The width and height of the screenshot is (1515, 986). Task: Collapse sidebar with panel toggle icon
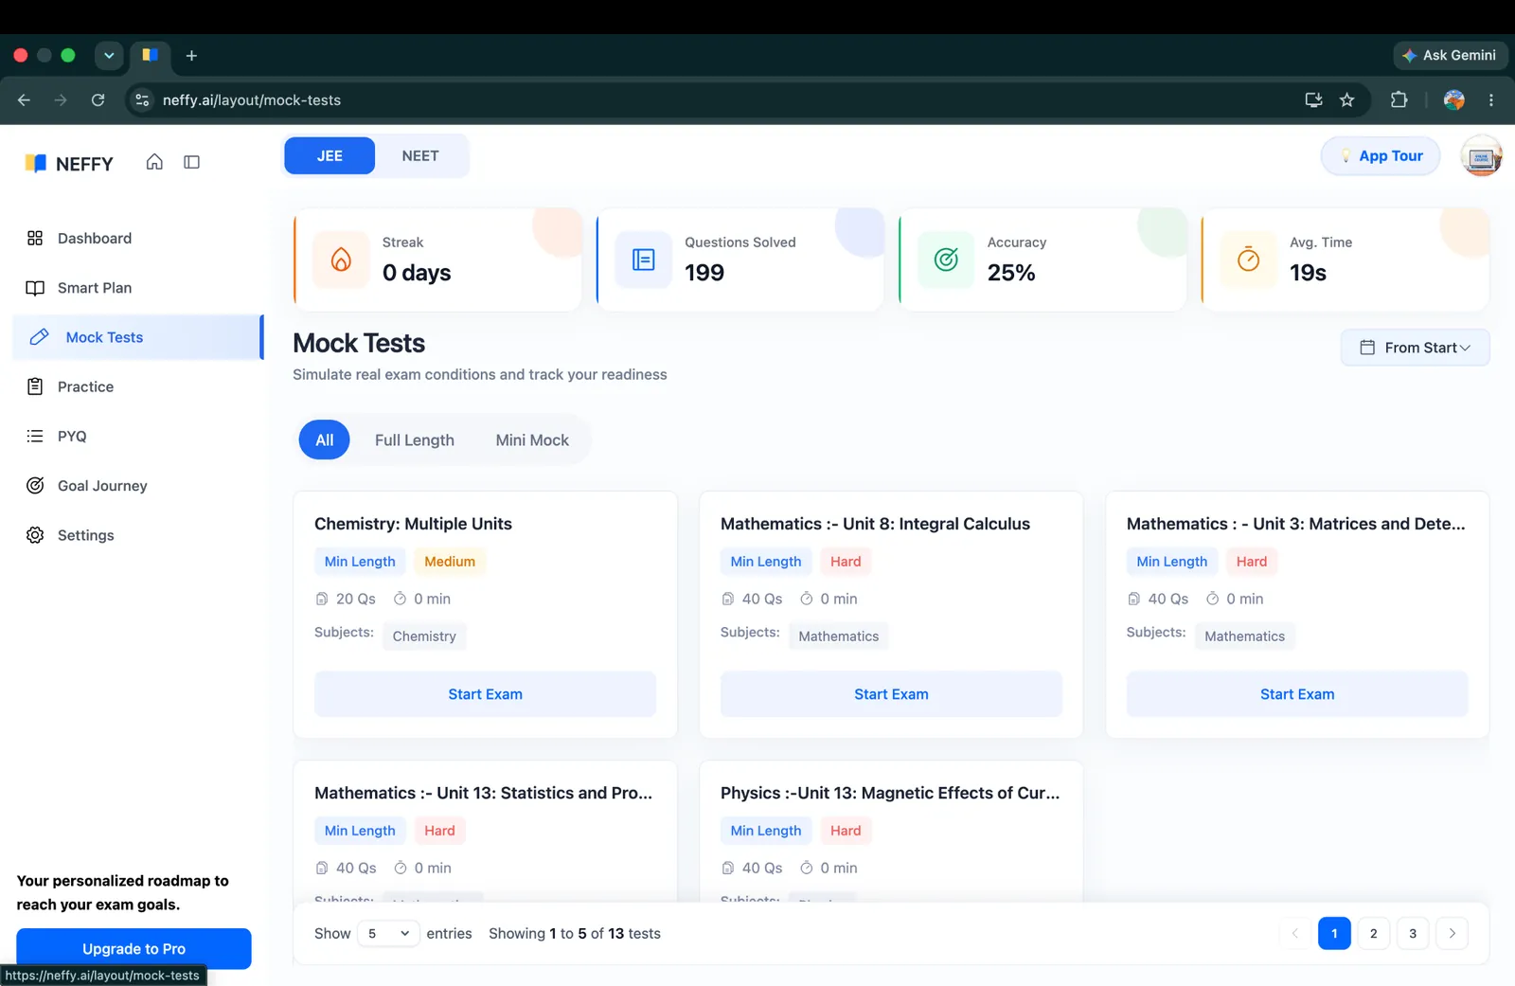coord(191,162)
